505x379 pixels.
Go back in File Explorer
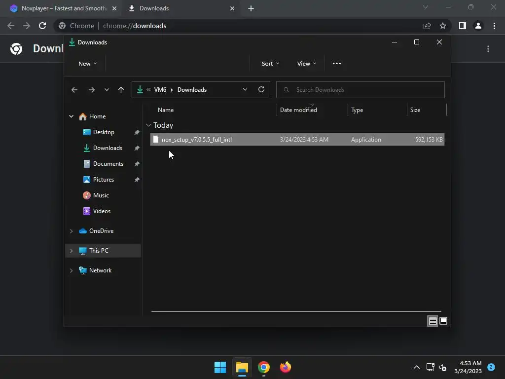[74, 90]
